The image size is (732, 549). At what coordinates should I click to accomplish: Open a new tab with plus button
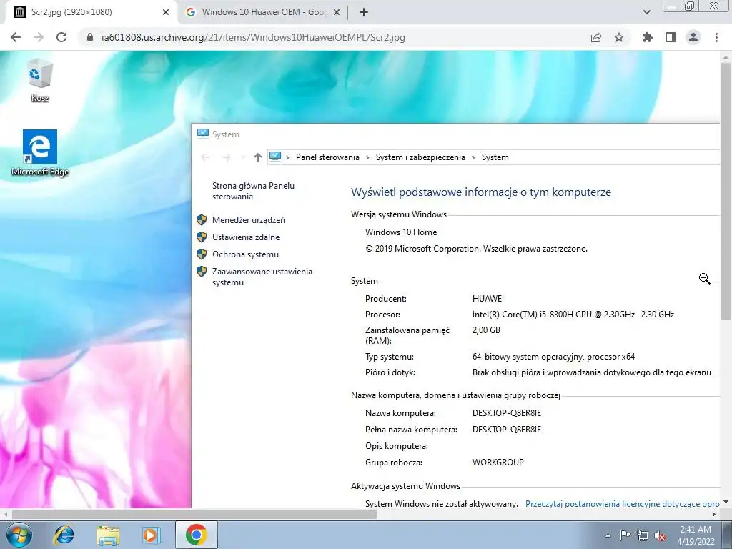pyautogui.click(x=364, y=13)
